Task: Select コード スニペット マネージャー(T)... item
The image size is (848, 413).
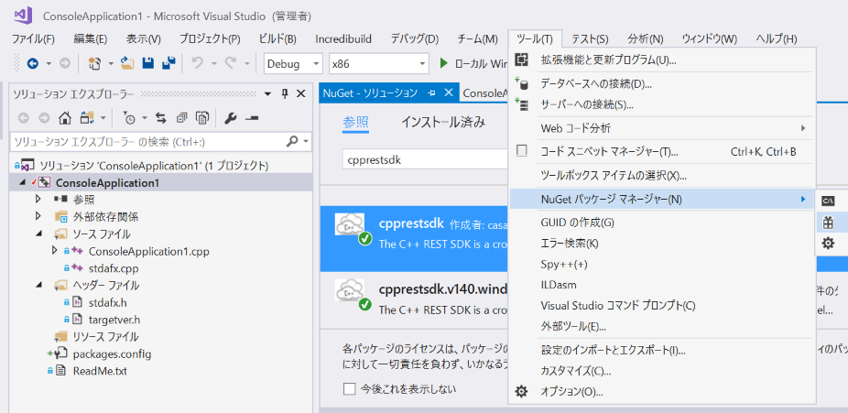Action: click(661, 151)
